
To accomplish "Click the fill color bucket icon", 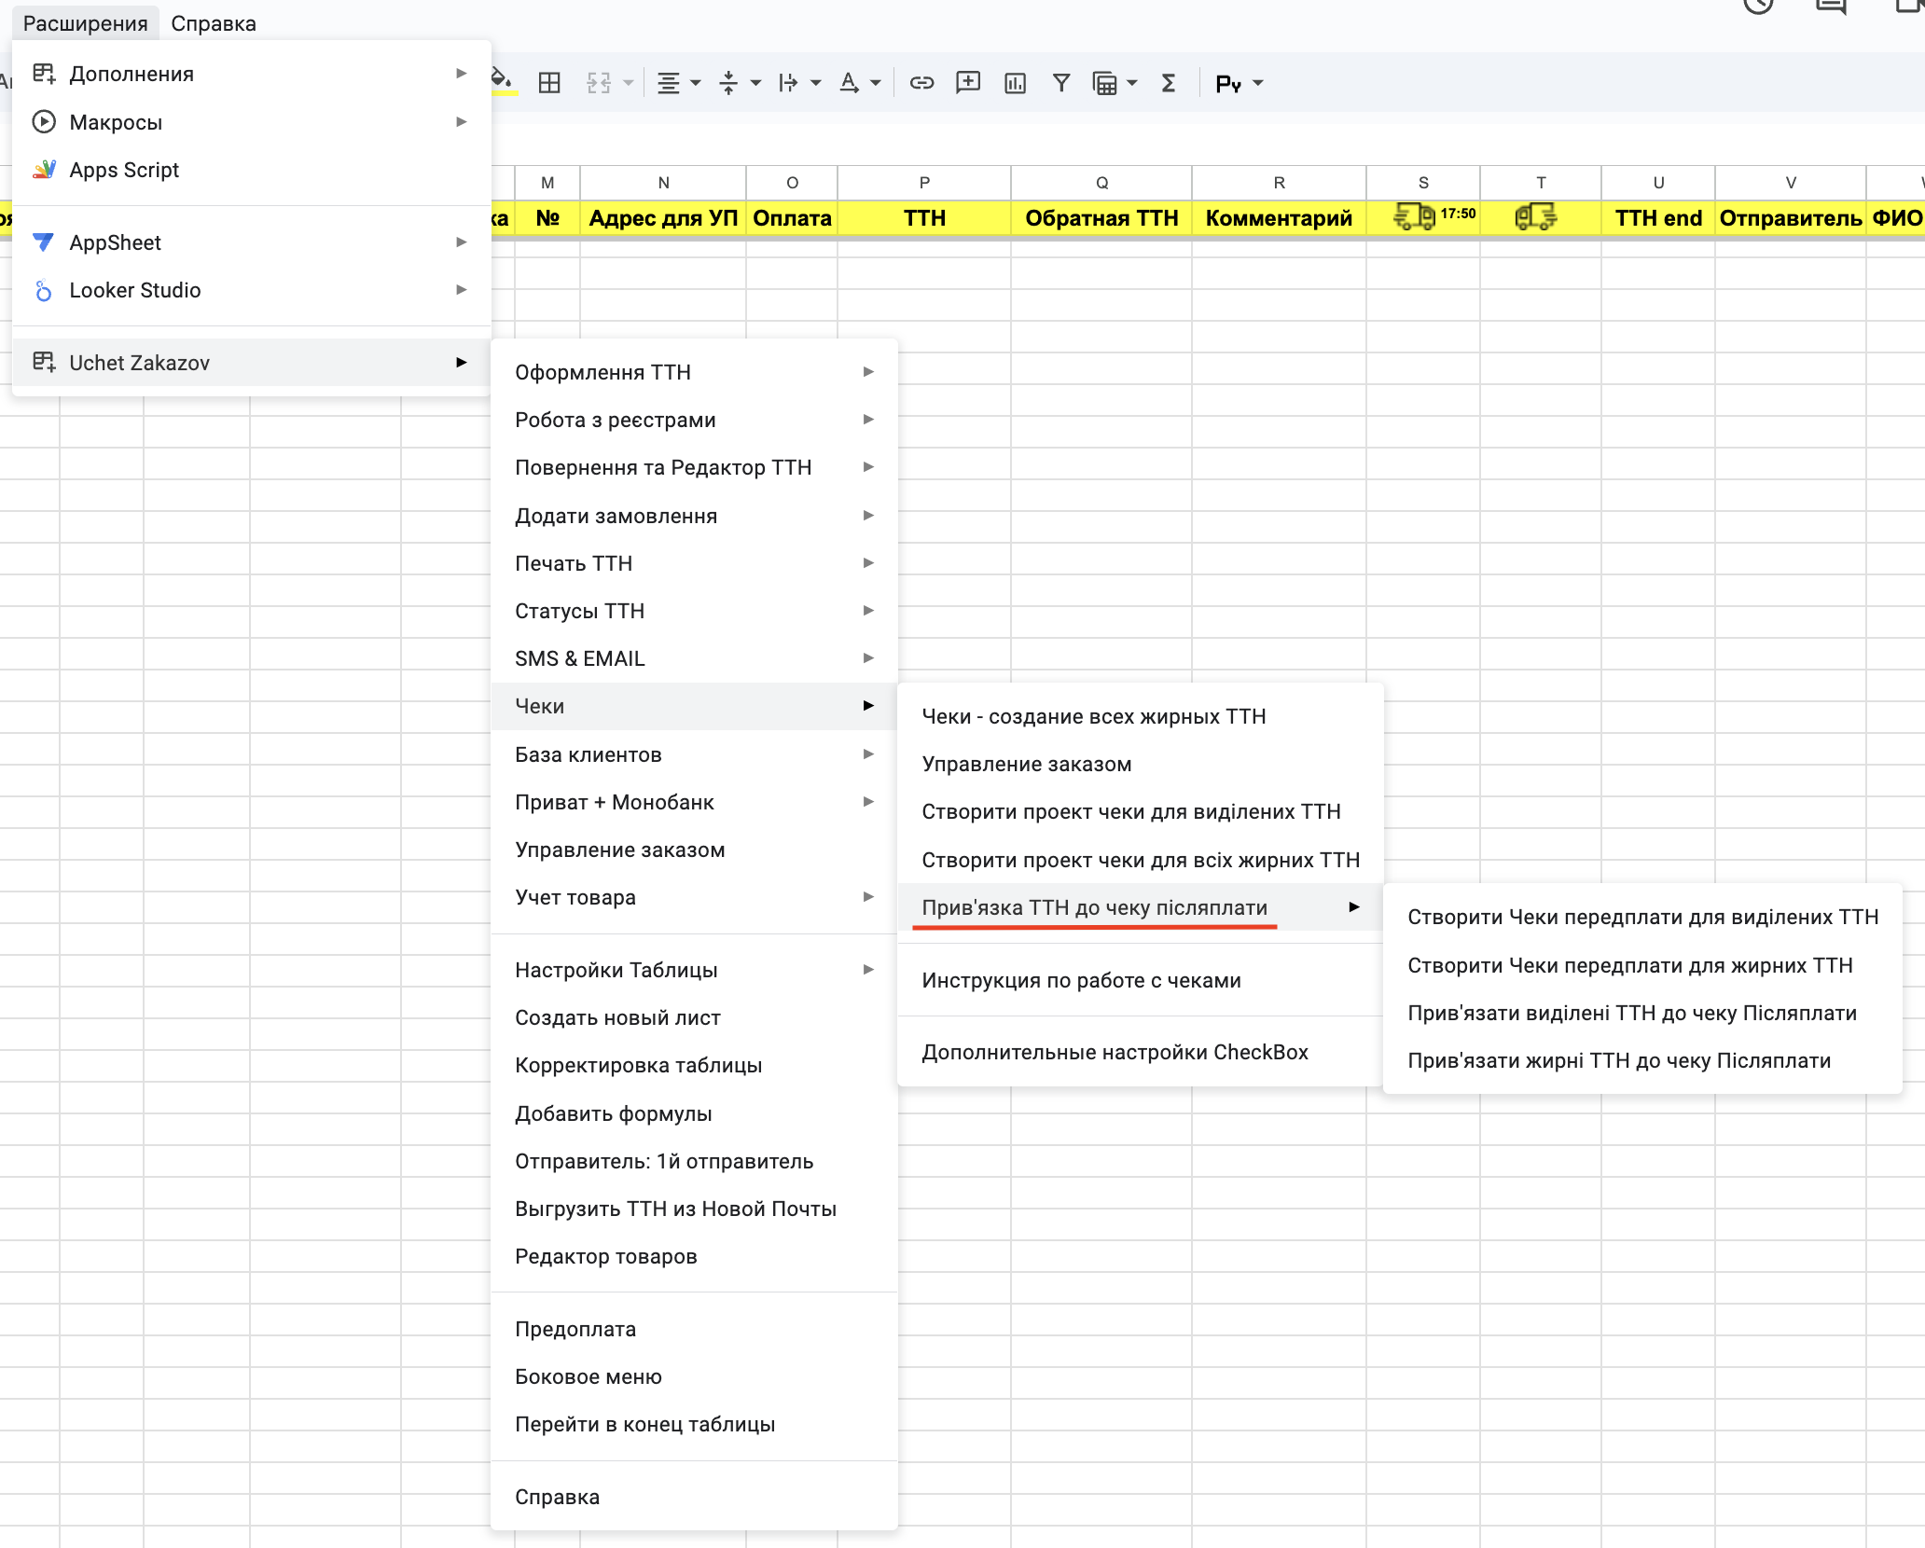I will click(x=502, y=81).
